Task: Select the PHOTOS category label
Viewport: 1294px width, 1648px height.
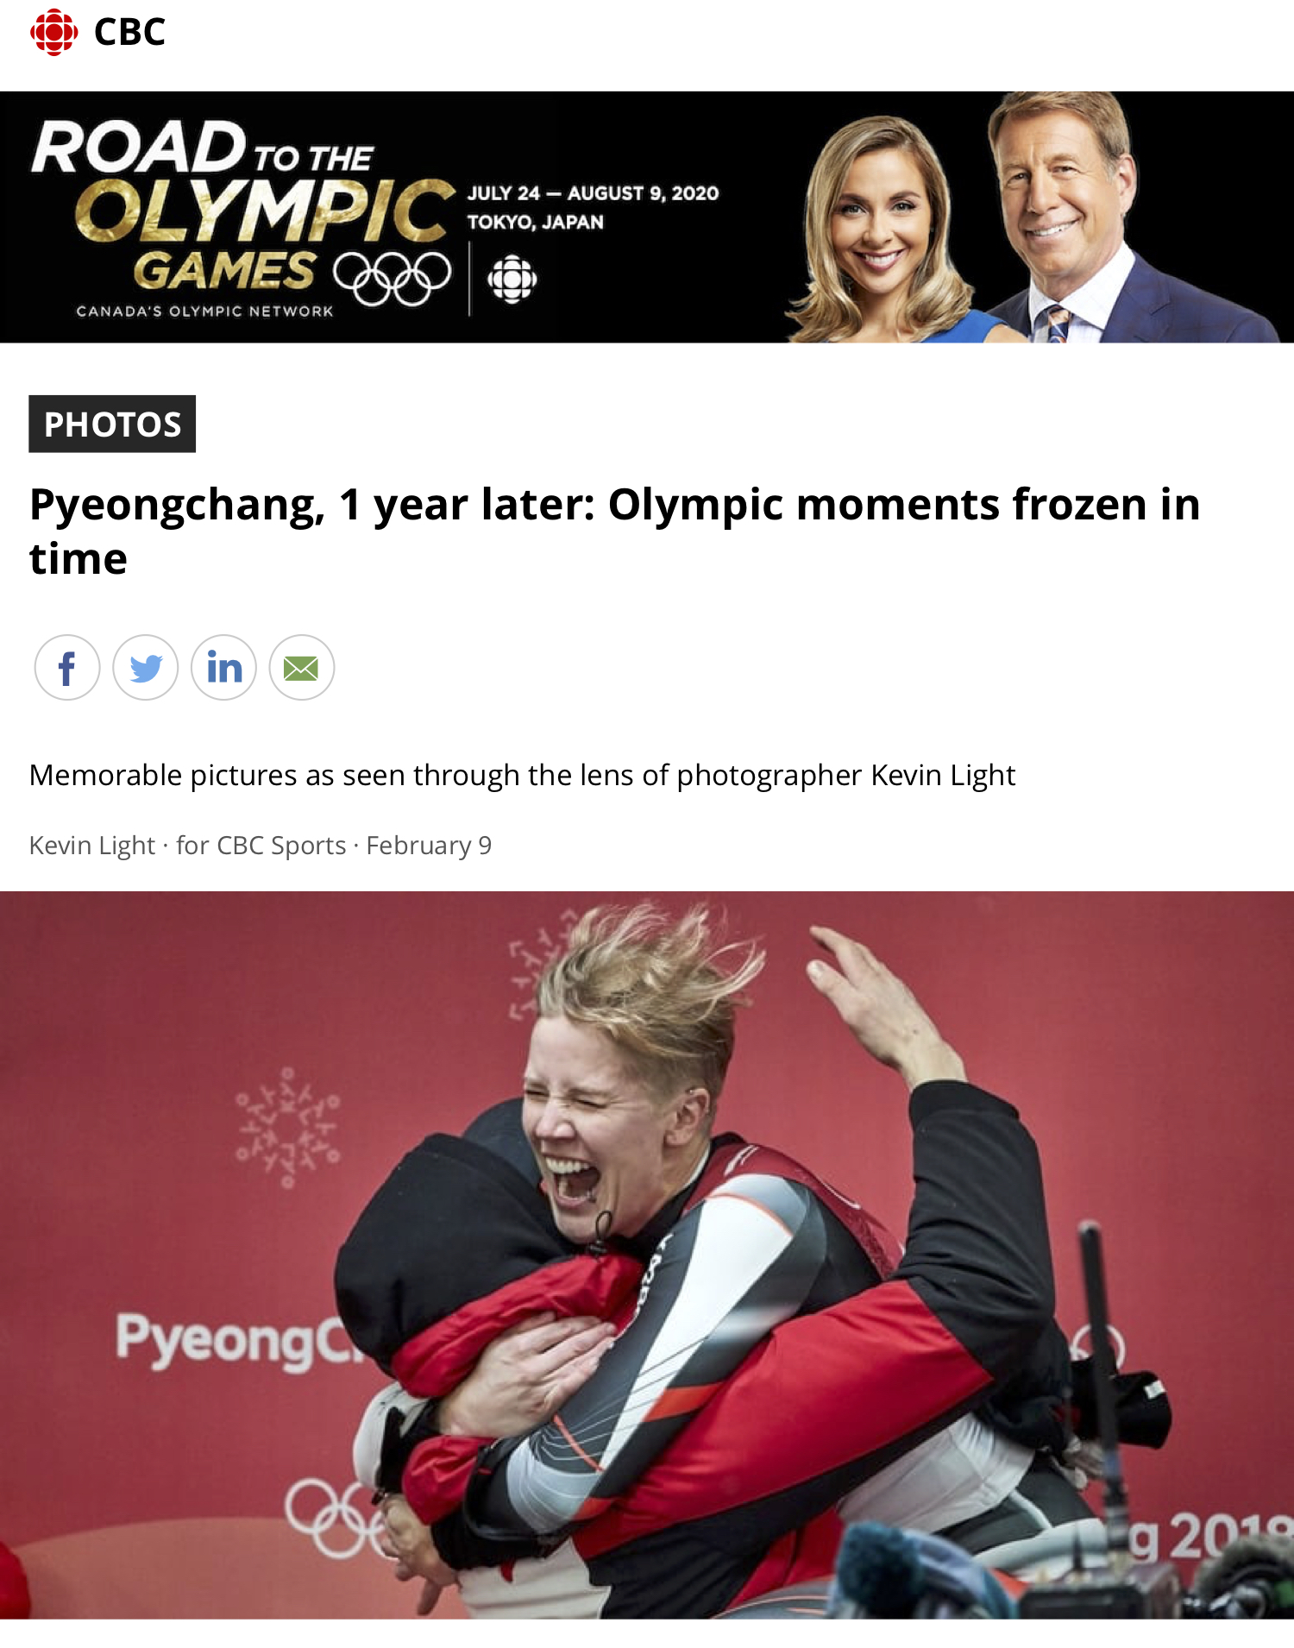Action: point(112,424)
